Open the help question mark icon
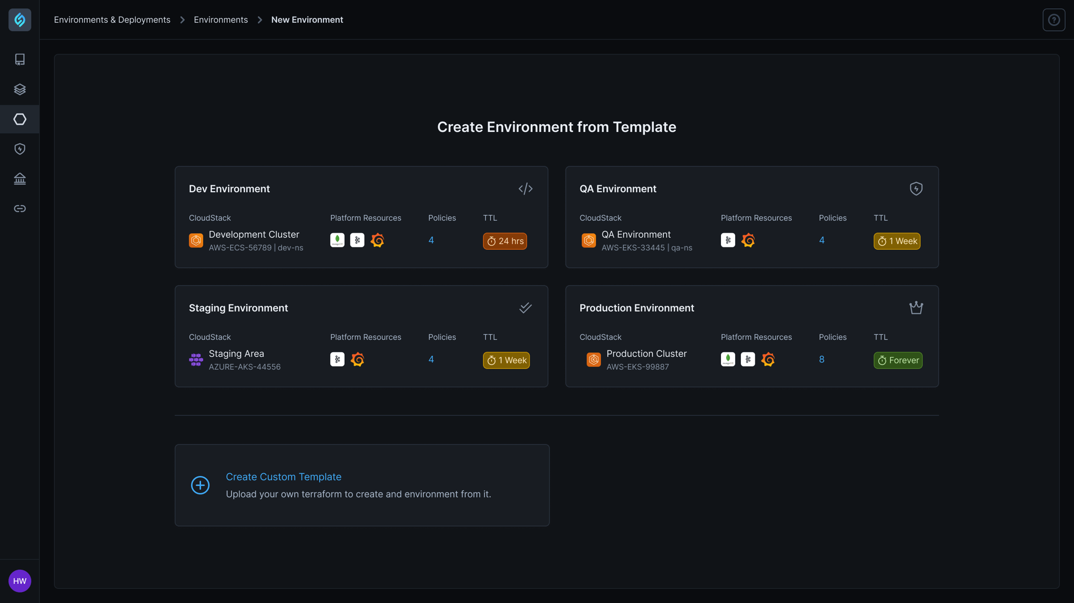Image resolution: width=1074 pixels, height=603 pixels. 1054,20
